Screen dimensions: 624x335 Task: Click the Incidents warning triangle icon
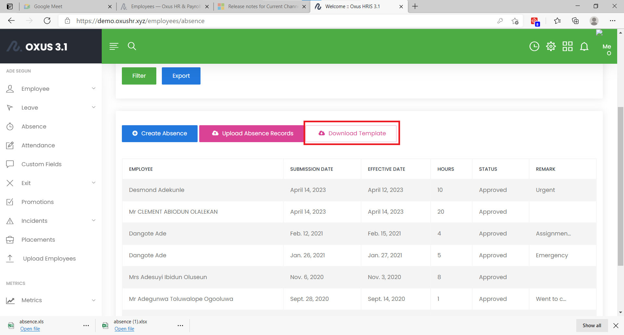[10, 221]
